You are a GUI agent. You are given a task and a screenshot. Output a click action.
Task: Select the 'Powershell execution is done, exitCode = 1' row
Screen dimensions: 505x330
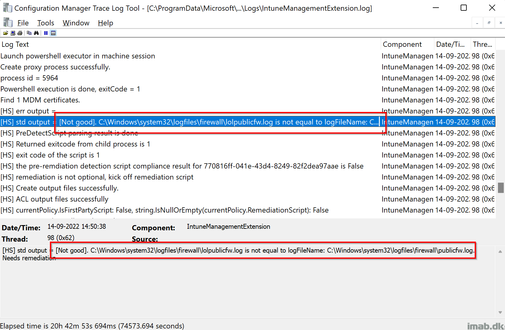[x=248, y=89]
